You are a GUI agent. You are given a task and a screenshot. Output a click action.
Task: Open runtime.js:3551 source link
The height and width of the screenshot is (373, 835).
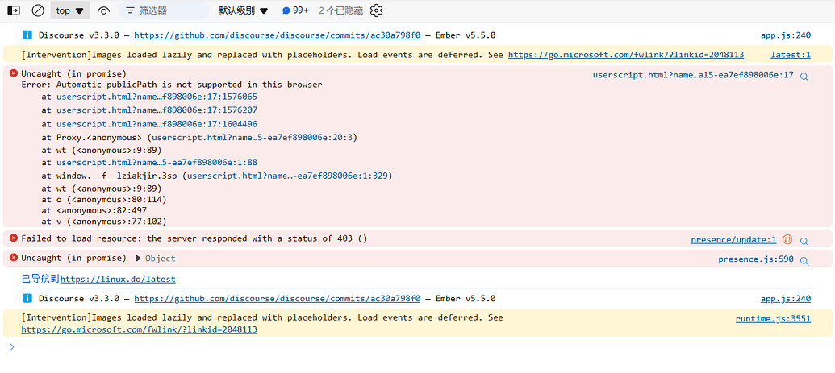coord(773,319)
